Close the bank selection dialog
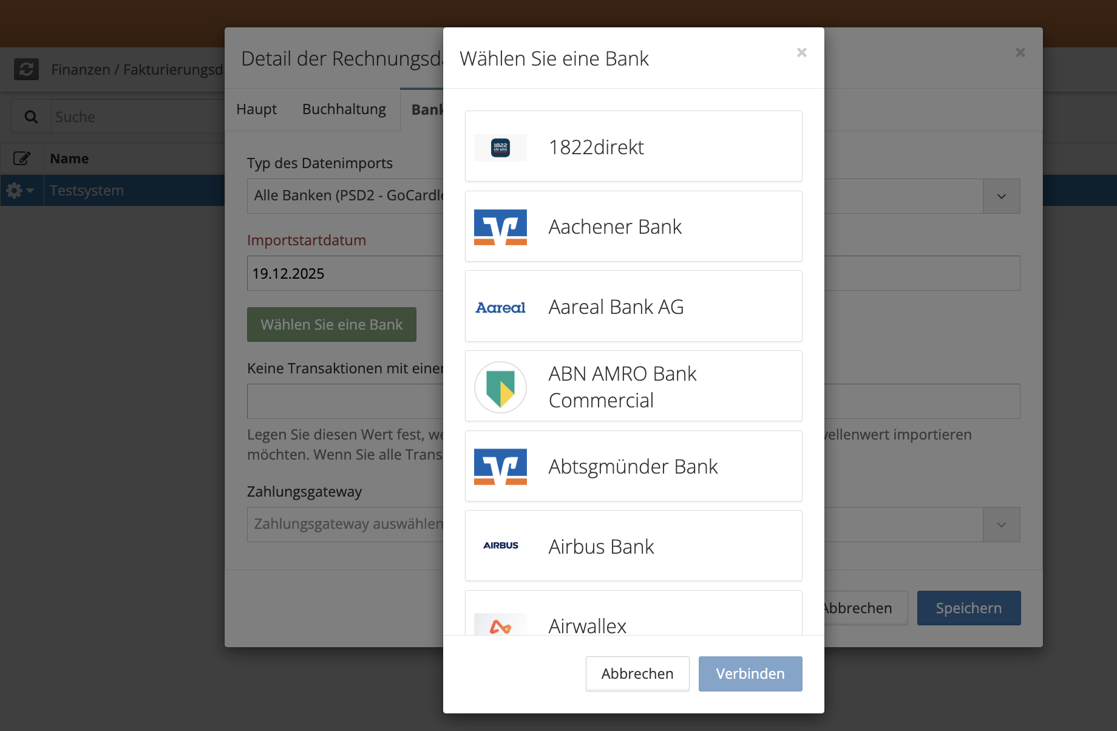Image resolution: width=1117 pixels, height=731 pixels. click(802, 53)
